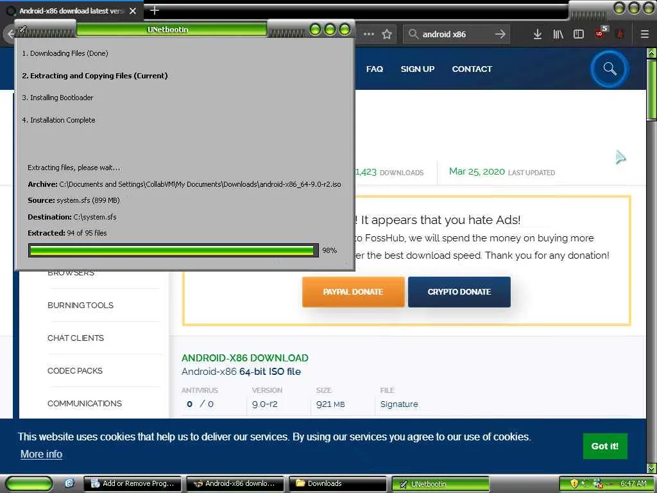Click the search go arrow

click(500, 35)
